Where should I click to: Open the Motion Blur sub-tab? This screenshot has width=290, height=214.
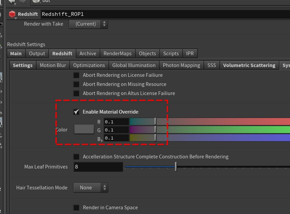[53, 65]
